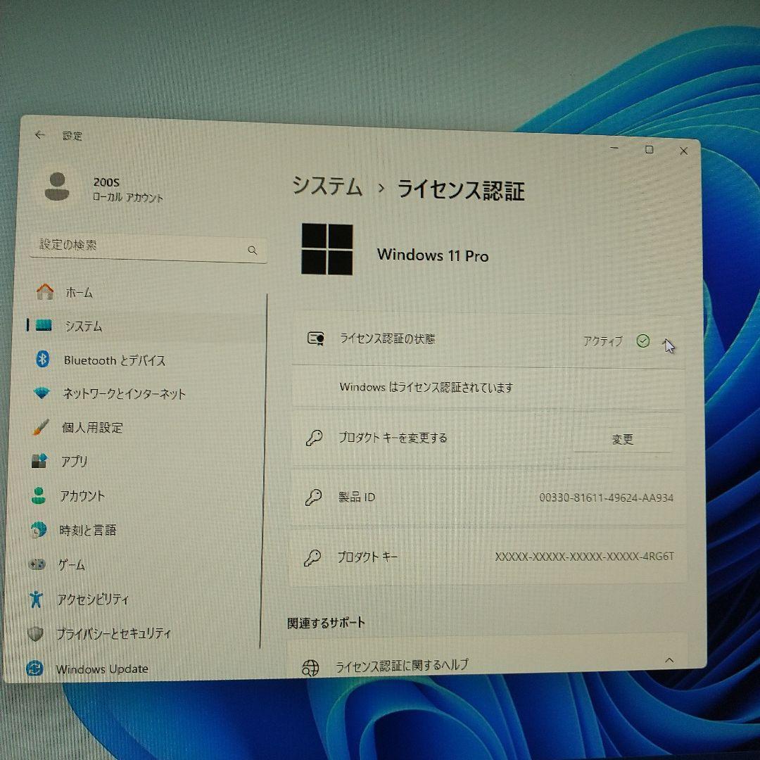
Task: Expand the ライセンス認証の状態 section
Action: click(x=668, y=341)
